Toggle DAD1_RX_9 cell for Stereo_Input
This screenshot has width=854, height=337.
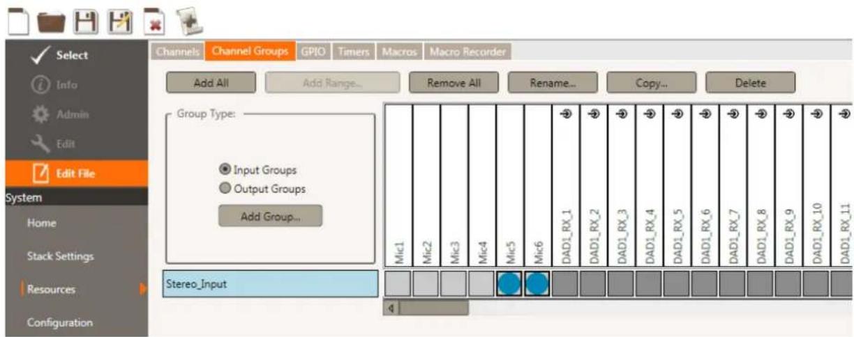point(789,285)
